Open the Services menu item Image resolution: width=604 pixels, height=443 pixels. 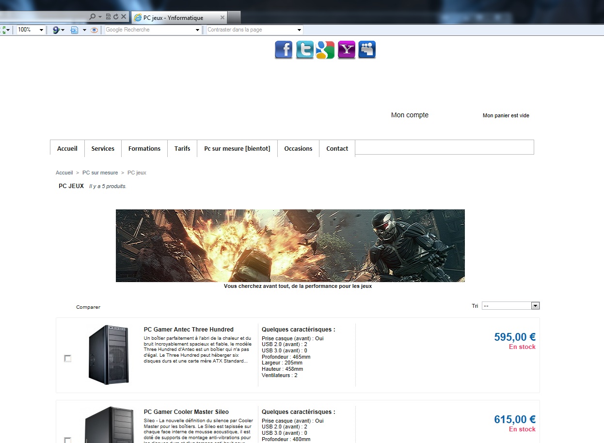pyautogui.click(x=103, y=148)
